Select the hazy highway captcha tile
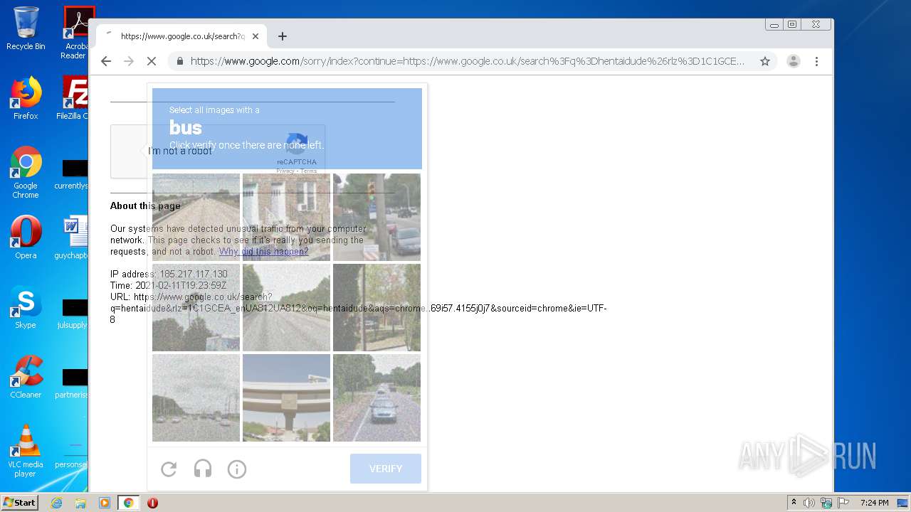The width and height of the screenshot is (911, 512). [196, 398]
